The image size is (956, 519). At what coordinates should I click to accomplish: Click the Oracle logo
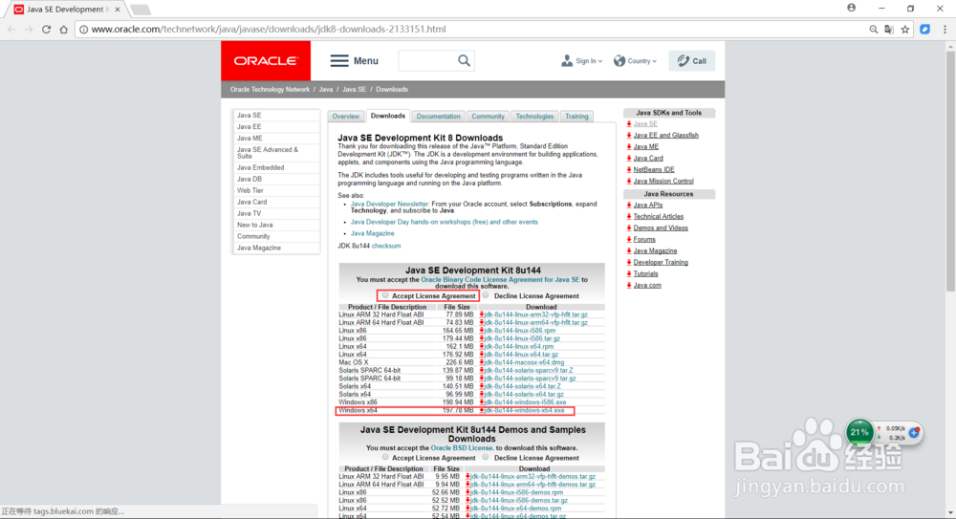pyautogui.click(x=266, y=61)
